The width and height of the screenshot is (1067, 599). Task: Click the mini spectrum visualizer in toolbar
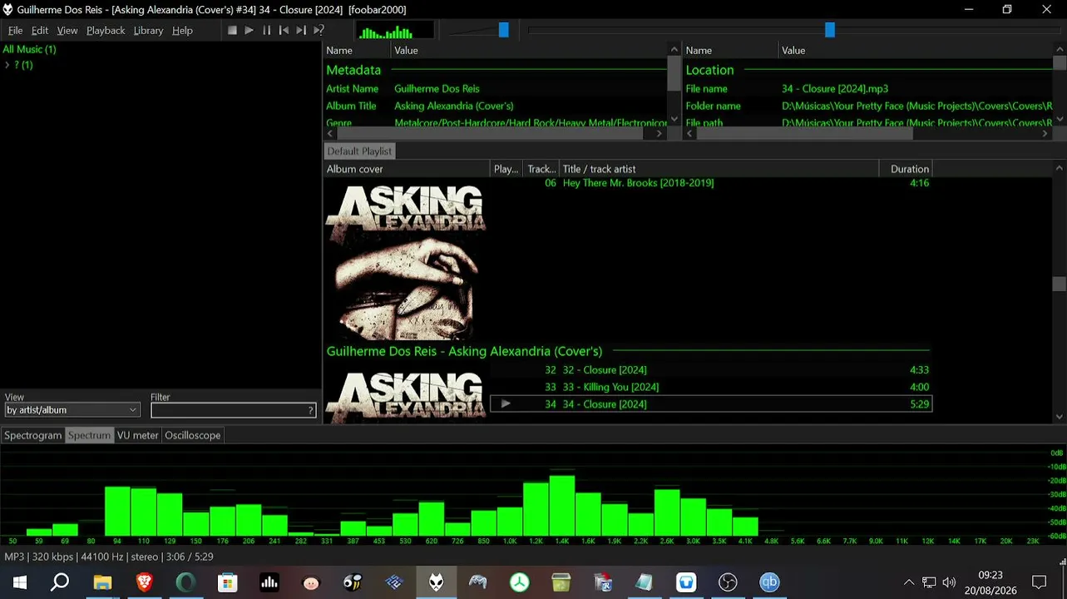pos(395,31)
